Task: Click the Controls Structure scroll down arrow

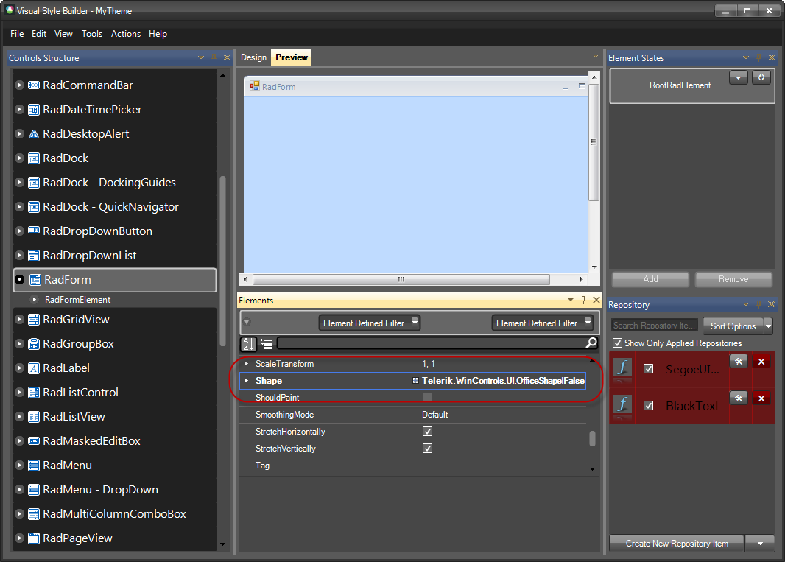Action: pos(223,544)
